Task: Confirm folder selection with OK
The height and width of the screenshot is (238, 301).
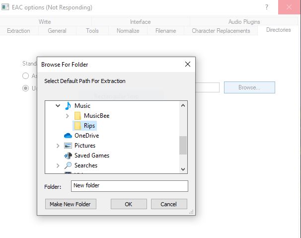Action: point(129,204)
